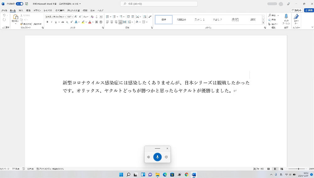Click the zoom slider in status bar
This screenshot has width=314, height=178.
coord(298,169)
